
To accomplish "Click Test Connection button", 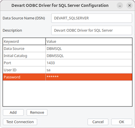I will [20, 122].
